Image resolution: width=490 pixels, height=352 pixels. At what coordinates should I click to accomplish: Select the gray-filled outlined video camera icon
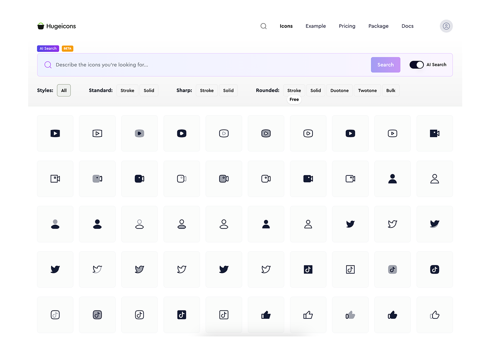pyautogui.click(x=224, y=179)
